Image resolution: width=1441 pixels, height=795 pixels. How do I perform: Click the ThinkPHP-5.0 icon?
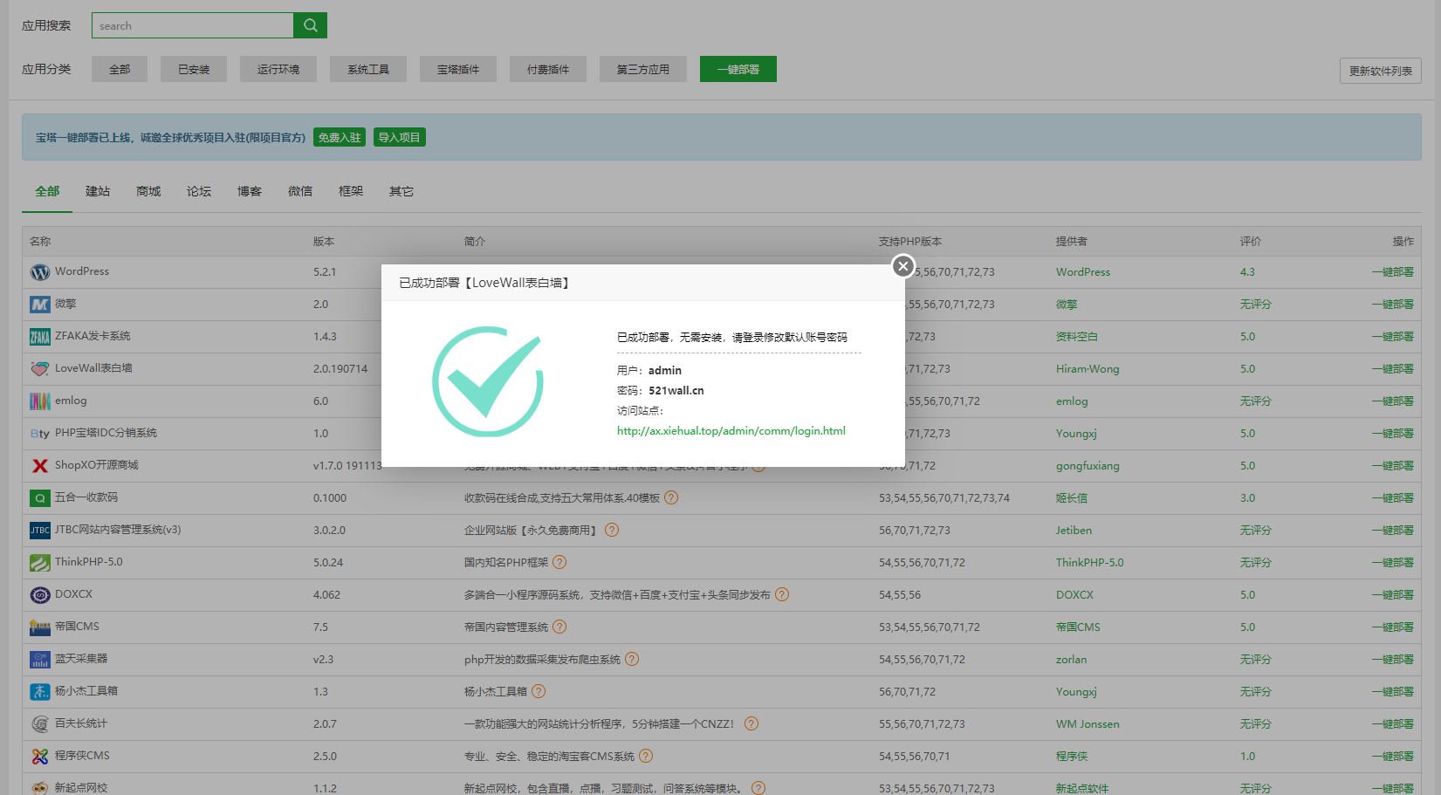pos(40,563)
